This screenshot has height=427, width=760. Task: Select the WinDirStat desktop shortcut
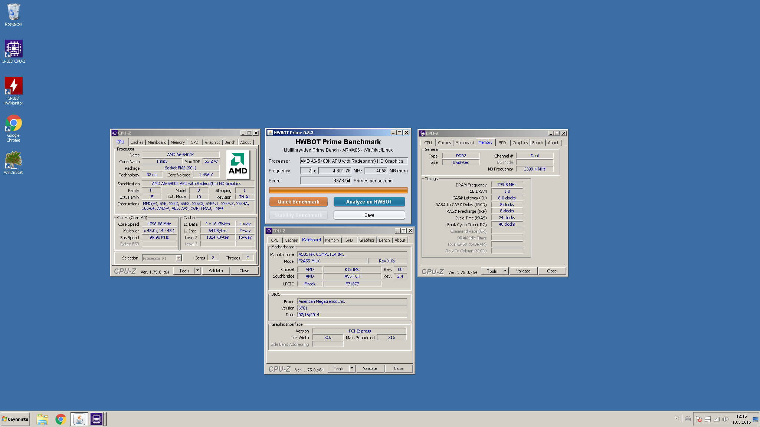click(13, 162)
